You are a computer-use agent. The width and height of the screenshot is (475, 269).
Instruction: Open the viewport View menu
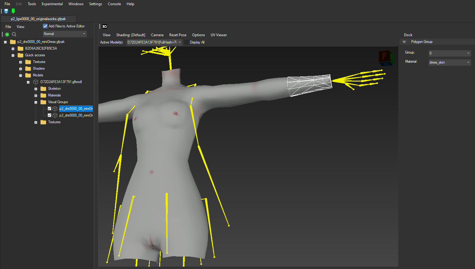point(107,35)
